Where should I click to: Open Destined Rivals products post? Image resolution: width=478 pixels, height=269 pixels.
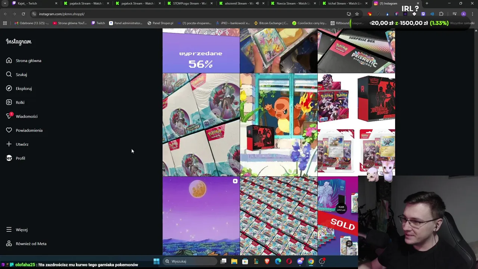pos(356,125)
